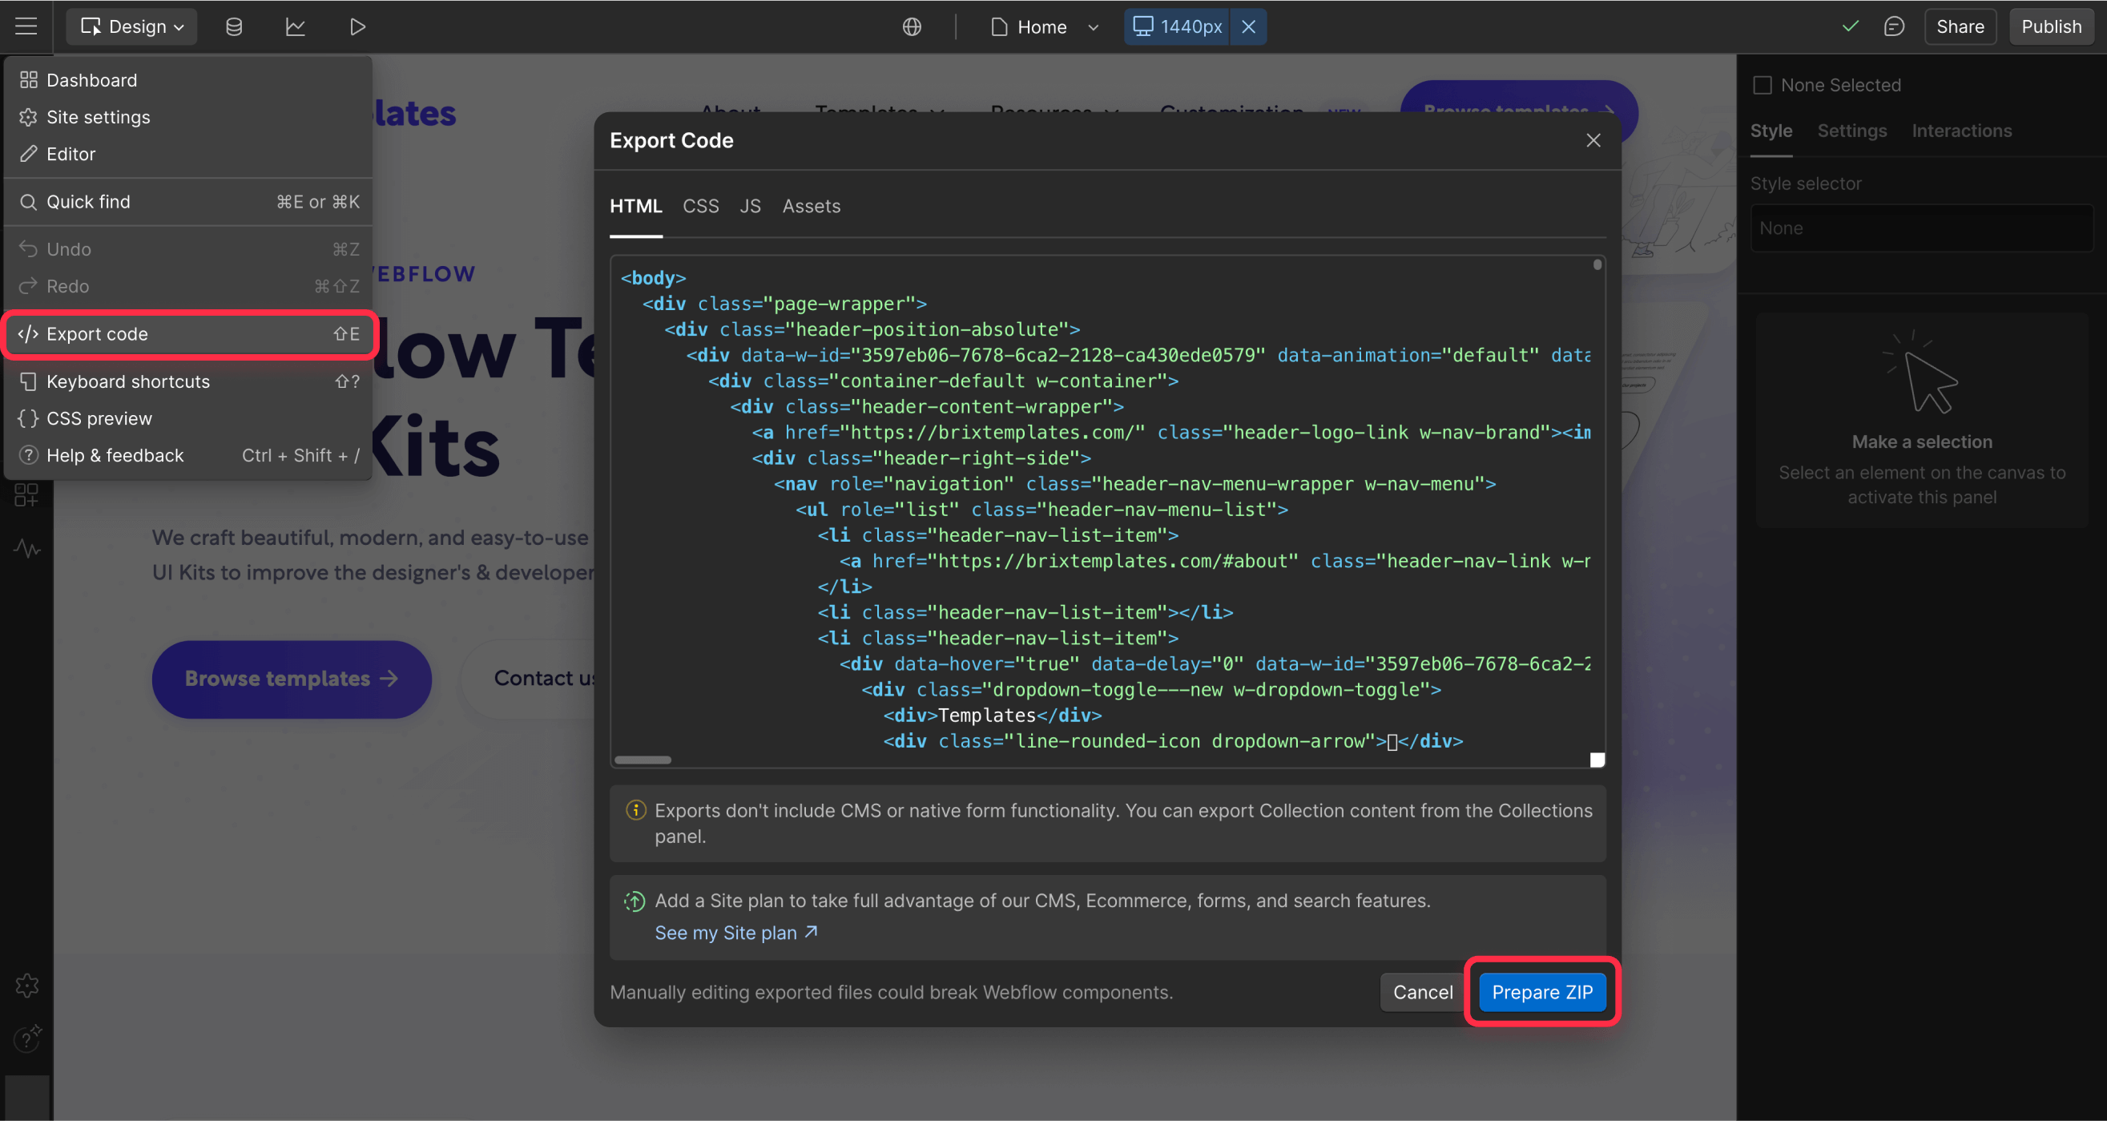The width and height of the screenshot is (2107, 1121).
Task: Click the horizontal scrollbar of code view
Action: coord(642,760)
